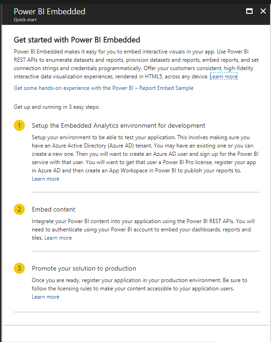Open the Report Embed Sample link
The image size is (271, 342).
click(104, 88)
